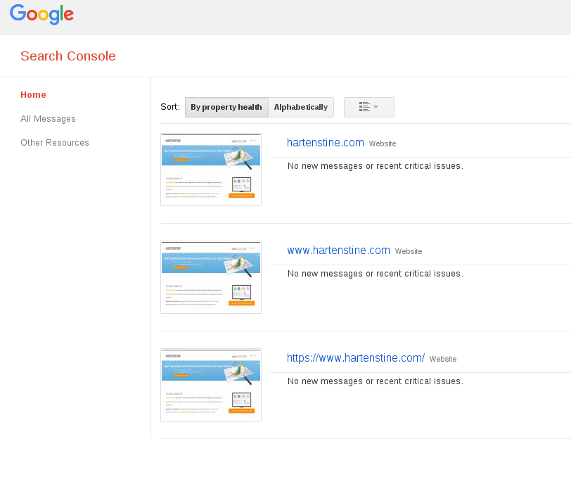Click the status message under hartenstine.com

[376, 166]
